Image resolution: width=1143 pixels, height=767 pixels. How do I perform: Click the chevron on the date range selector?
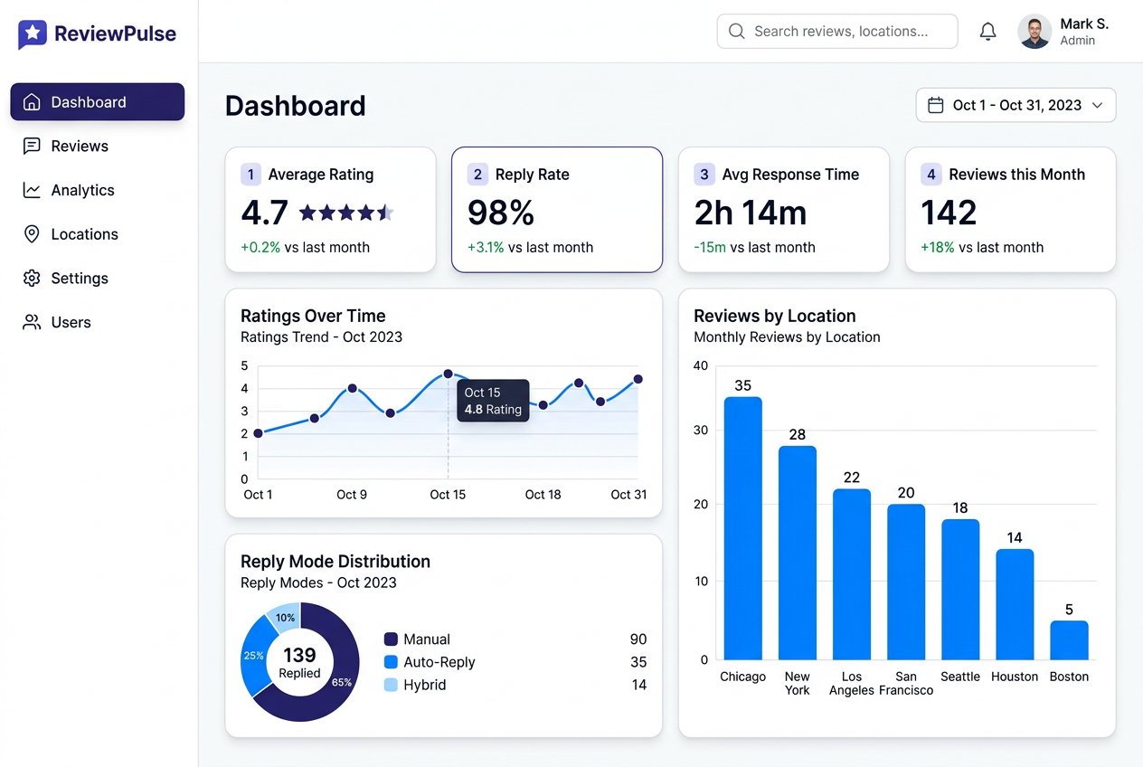point(1098,105)
